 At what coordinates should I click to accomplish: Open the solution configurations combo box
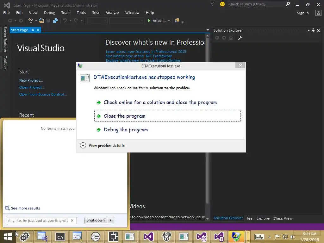(x=97, y=21)
